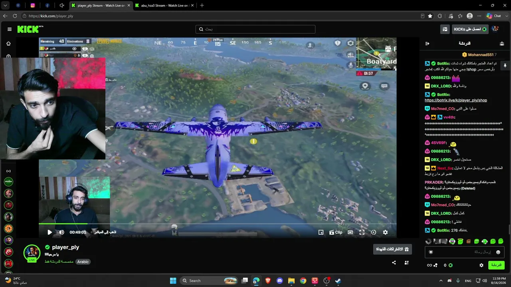Open the Windows Start menu
511x287 pixels.
pyautogui.click(x=173, y=281)
